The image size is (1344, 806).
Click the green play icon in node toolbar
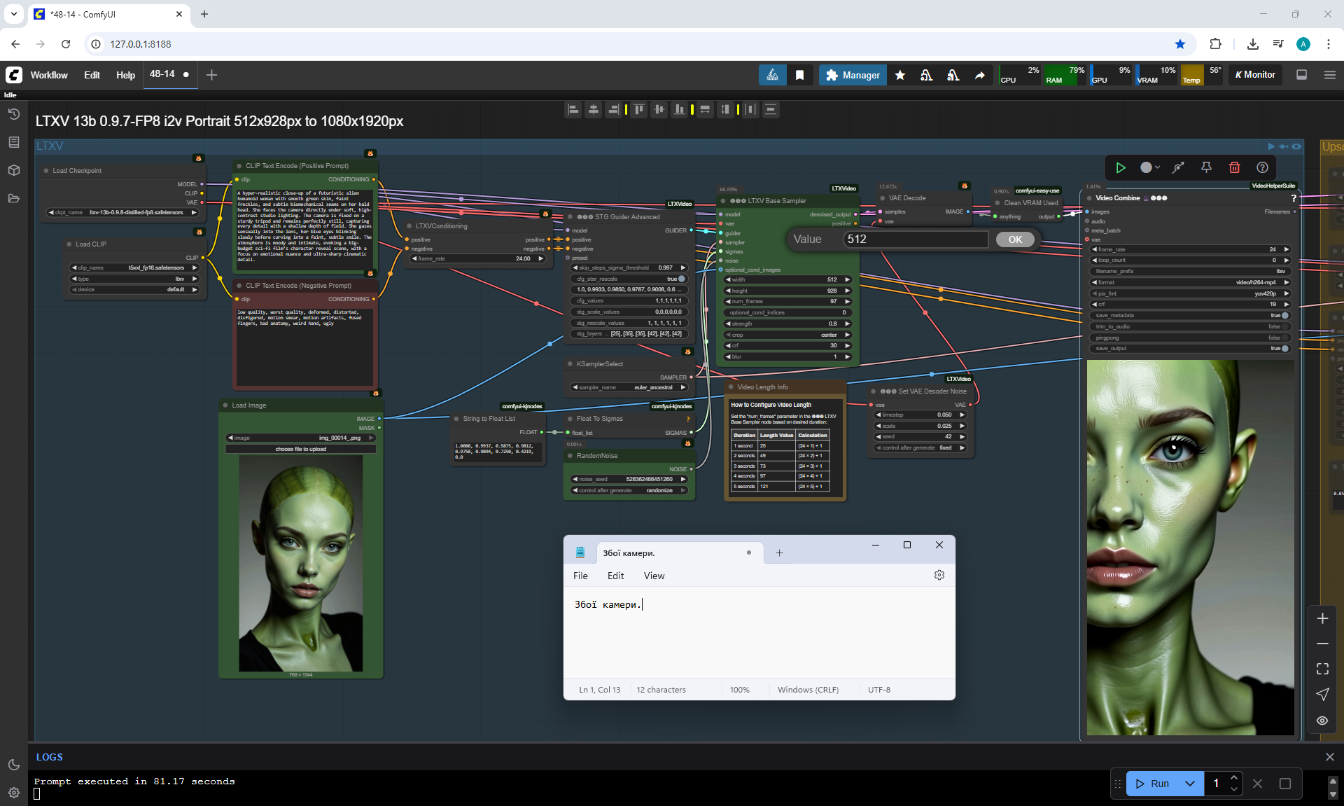(1121, 167)
